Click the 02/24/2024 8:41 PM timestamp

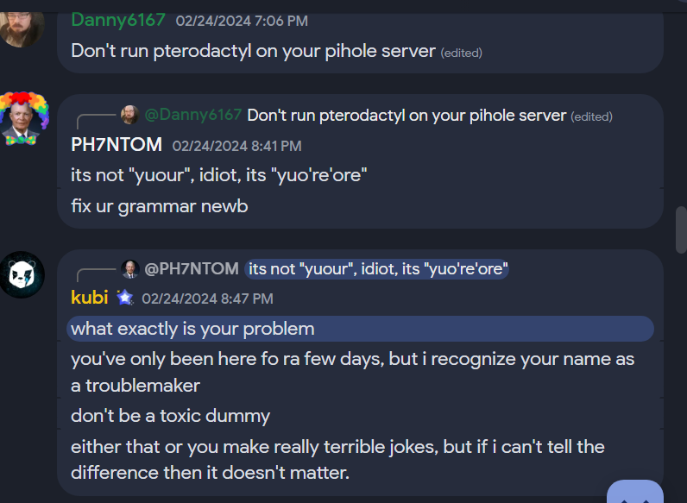click(236, 146)
